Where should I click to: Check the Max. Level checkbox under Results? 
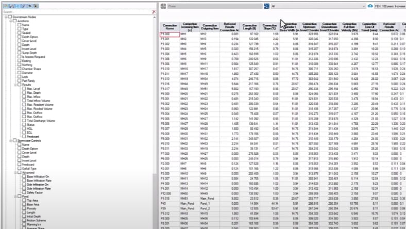tap(24, 89)
